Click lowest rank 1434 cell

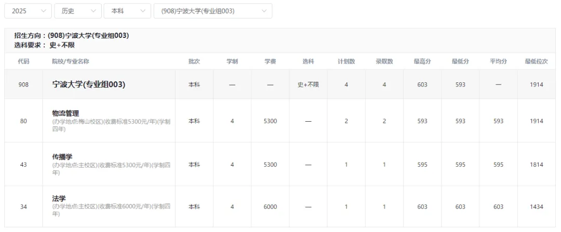coord(537,207)
